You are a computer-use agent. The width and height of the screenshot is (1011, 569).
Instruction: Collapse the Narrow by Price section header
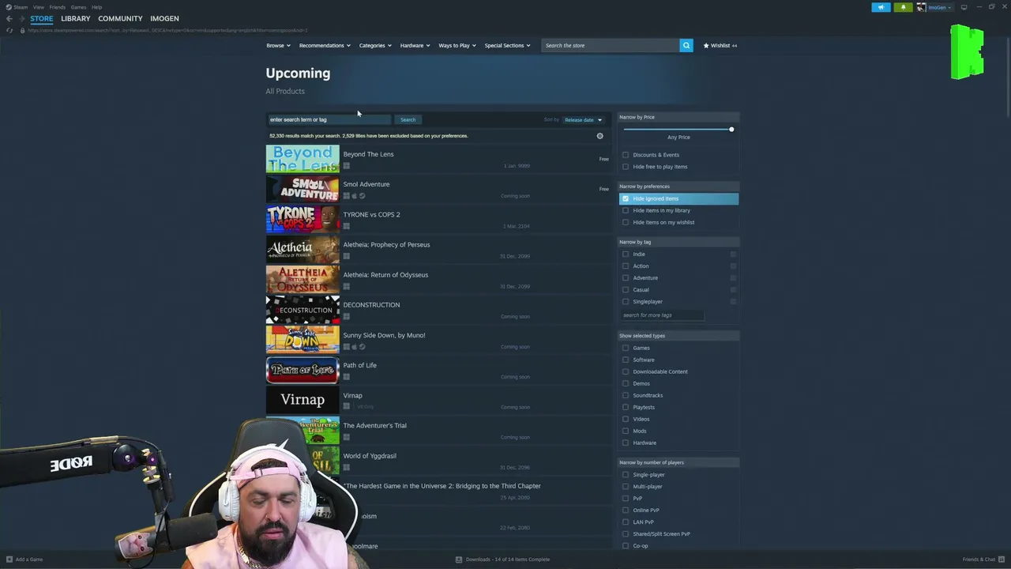point(678,117)
